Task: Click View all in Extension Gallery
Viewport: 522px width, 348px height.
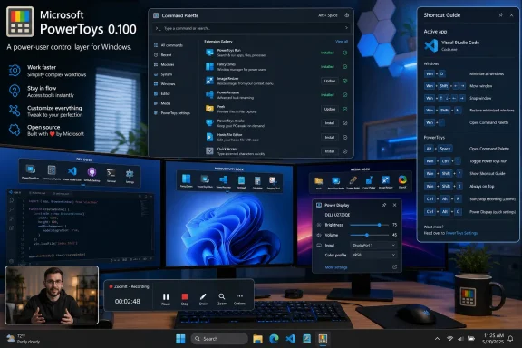Action: coord(342,42)
